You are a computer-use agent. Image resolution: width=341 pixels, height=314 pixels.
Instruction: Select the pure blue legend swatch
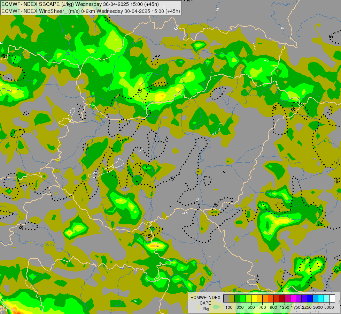tap(310, 298)
